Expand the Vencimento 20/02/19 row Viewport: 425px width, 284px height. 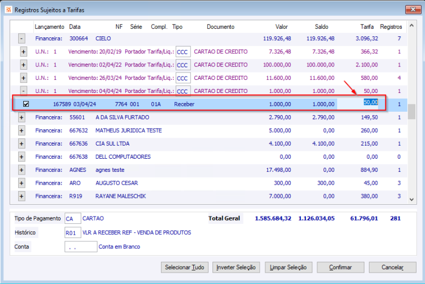24,52
